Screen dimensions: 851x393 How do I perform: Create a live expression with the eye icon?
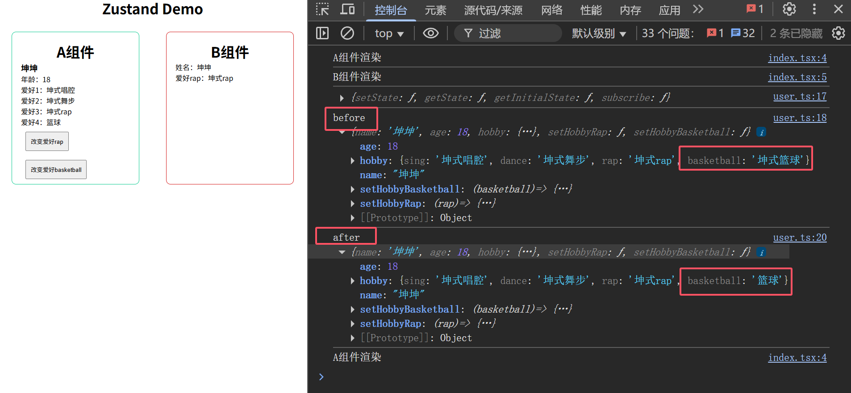431,33
